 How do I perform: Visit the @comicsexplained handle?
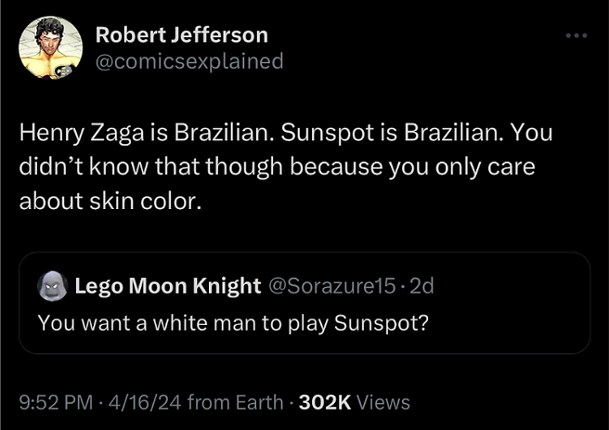(x=189, y=61)
